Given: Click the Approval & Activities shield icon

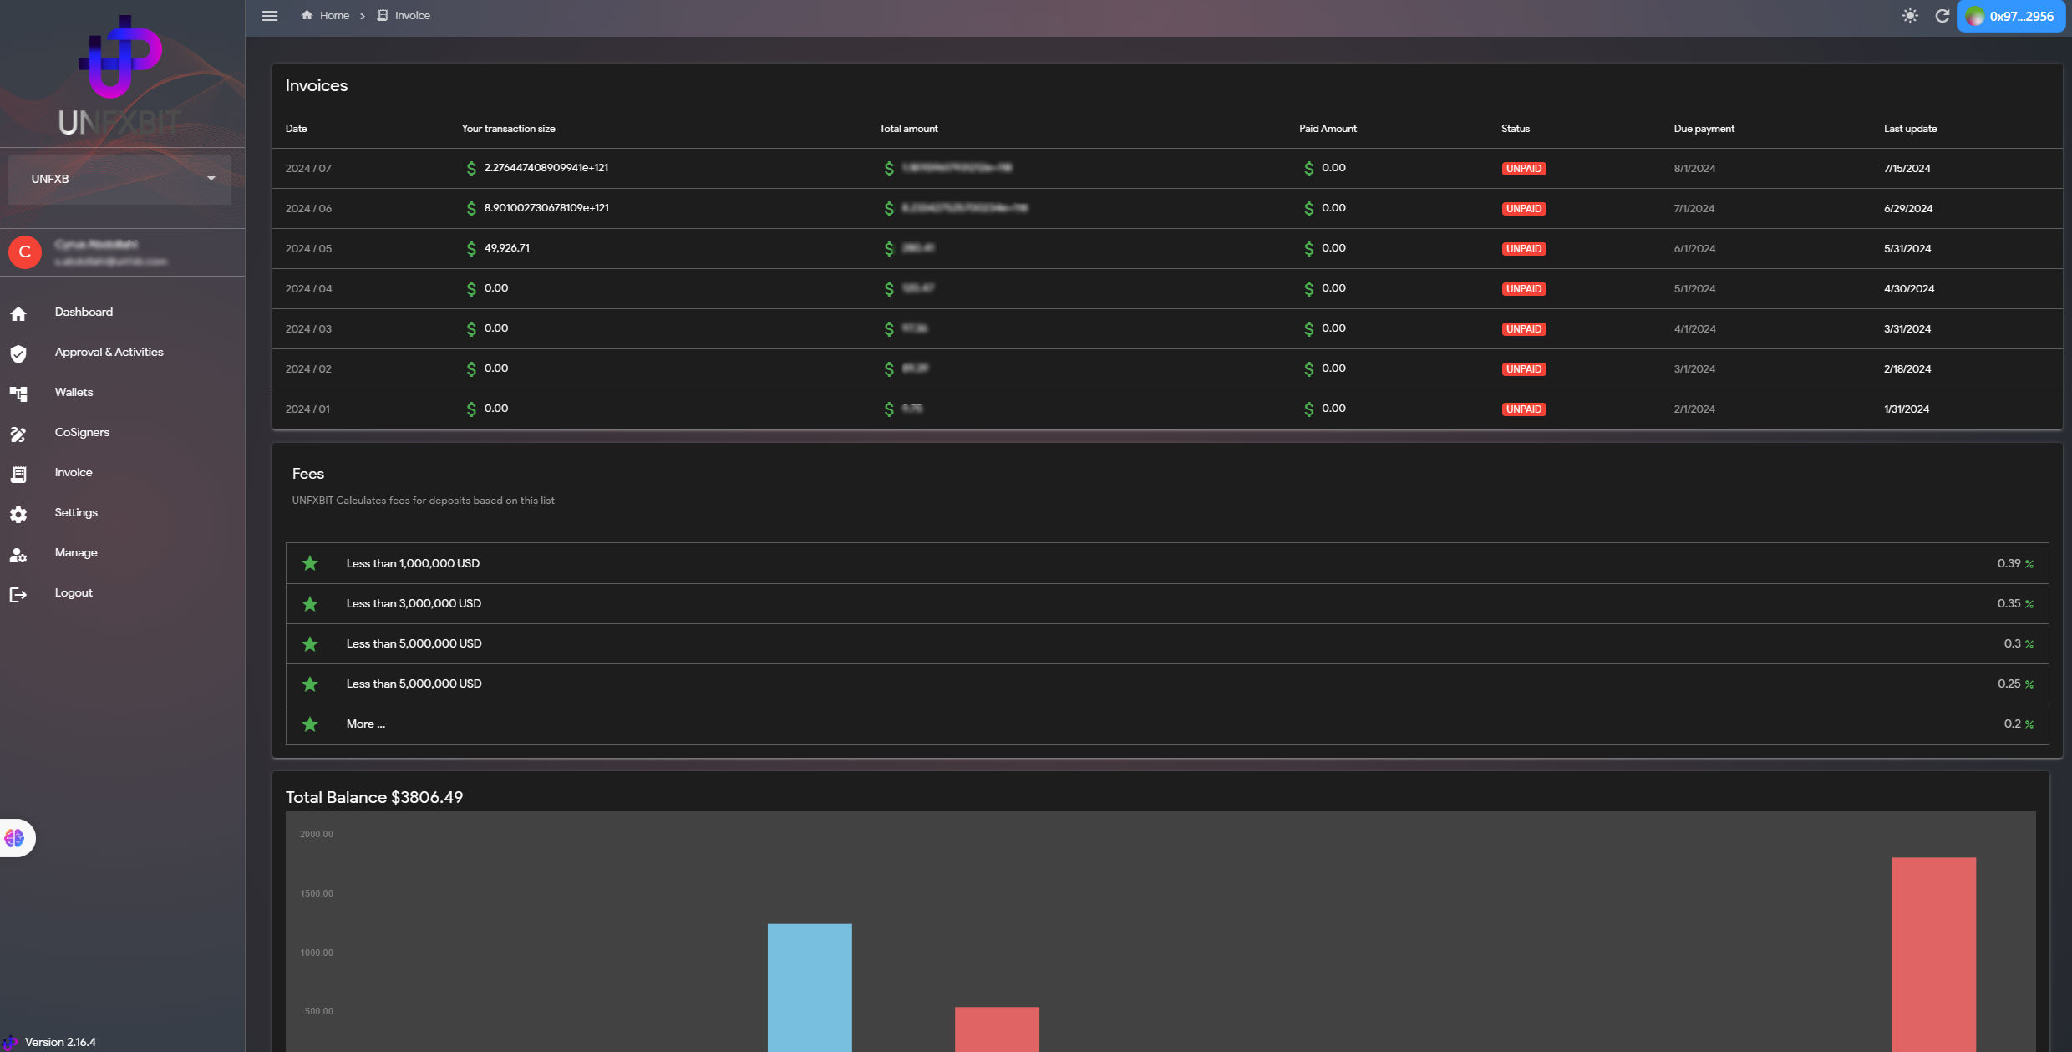Looking at the screenshot, I should pyautogui.click(x=18, y=353).
